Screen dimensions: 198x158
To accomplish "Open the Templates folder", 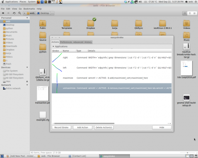I will (x=67, y=23).
